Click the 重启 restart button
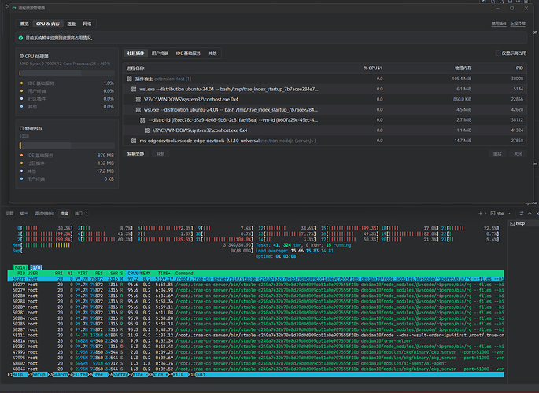This screenshot has height=393, width=539. coord(497,154)
